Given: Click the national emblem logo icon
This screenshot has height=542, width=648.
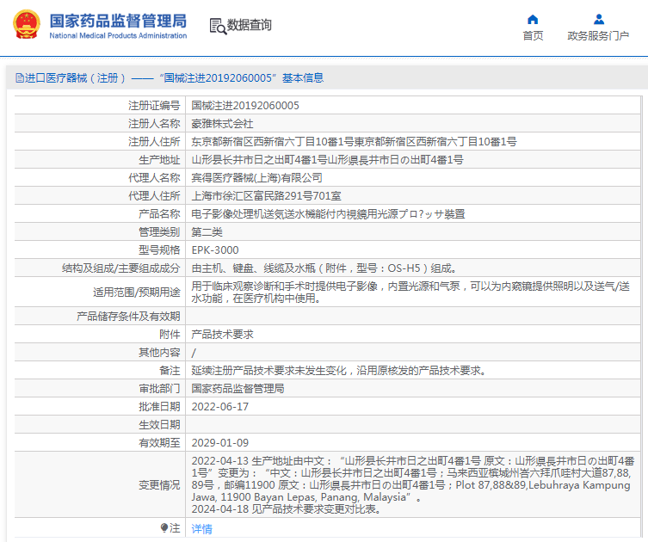Looking at the screenshot, I should pos(27,25).
